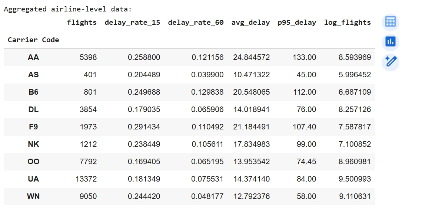The image size is (422, 213).
Task: Click OO's avg_delay cell value
Action: 251,162
